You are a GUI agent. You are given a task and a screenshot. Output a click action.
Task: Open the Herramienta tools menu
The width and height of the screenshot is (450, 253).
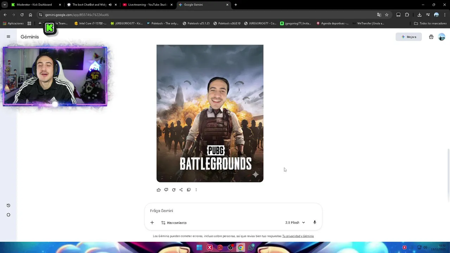[x=174, y=222]
